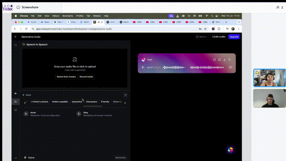This screenshot has height=161, width=286.
Task: Select the megaphone sidebar tool icon
Action: tap(16, 93)
